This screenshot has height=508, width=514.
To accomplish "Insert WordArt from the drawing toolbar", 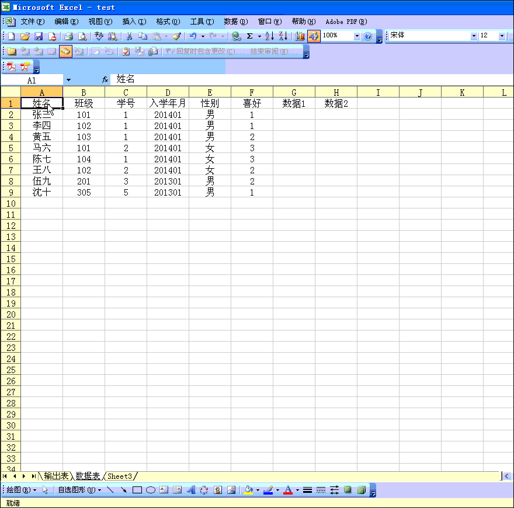I will click(x=190, y=490).
